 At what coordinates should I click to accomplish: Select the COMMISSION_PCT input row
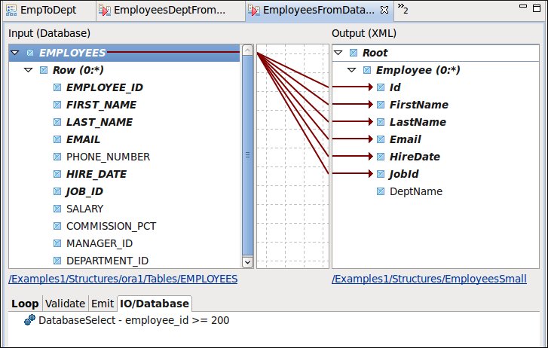pos(111,226)
